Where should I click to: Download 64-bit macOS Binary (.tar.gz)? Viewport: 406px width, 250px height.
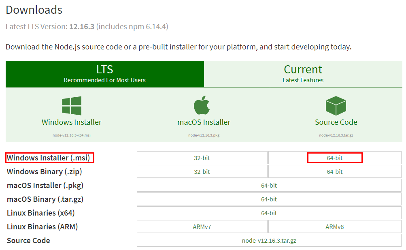tap(269, 199)
